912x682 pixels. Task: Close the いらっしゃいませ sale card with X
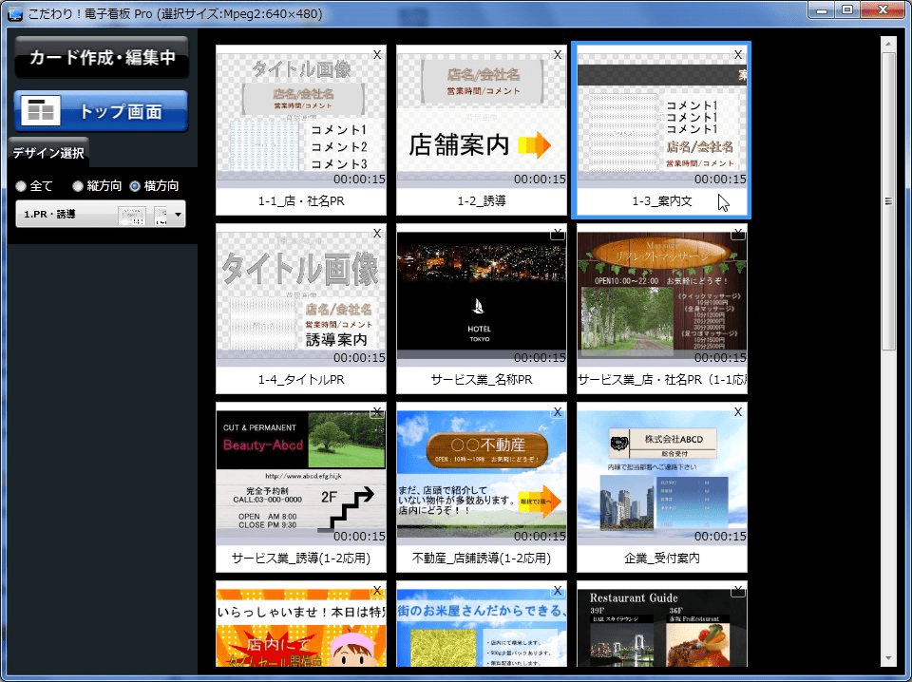[377, 590]
